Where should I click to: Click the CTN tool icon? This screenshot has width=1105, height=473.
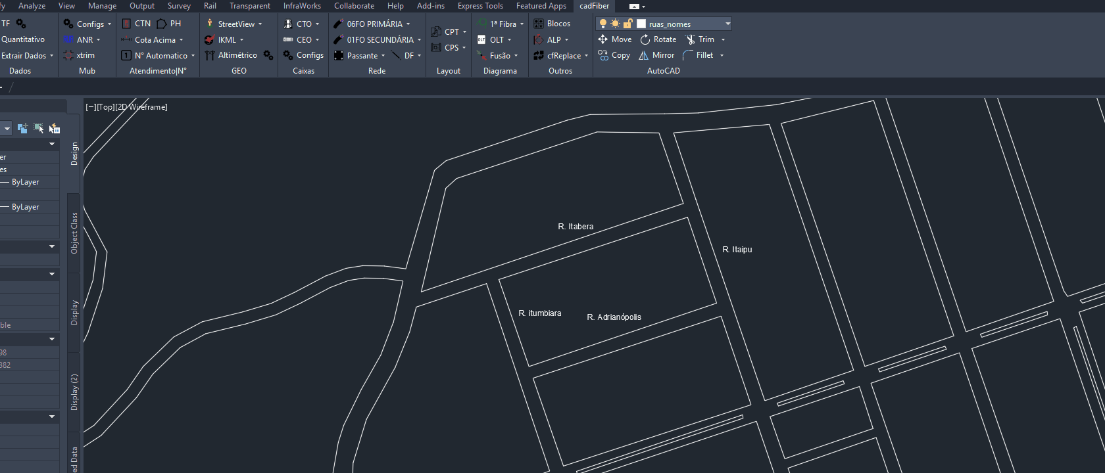pos(127,24)
